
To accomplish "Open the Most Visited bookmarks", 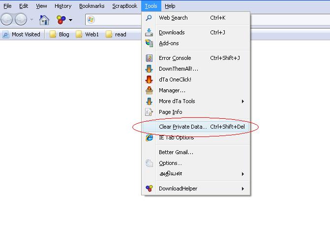I will (22, 34).
